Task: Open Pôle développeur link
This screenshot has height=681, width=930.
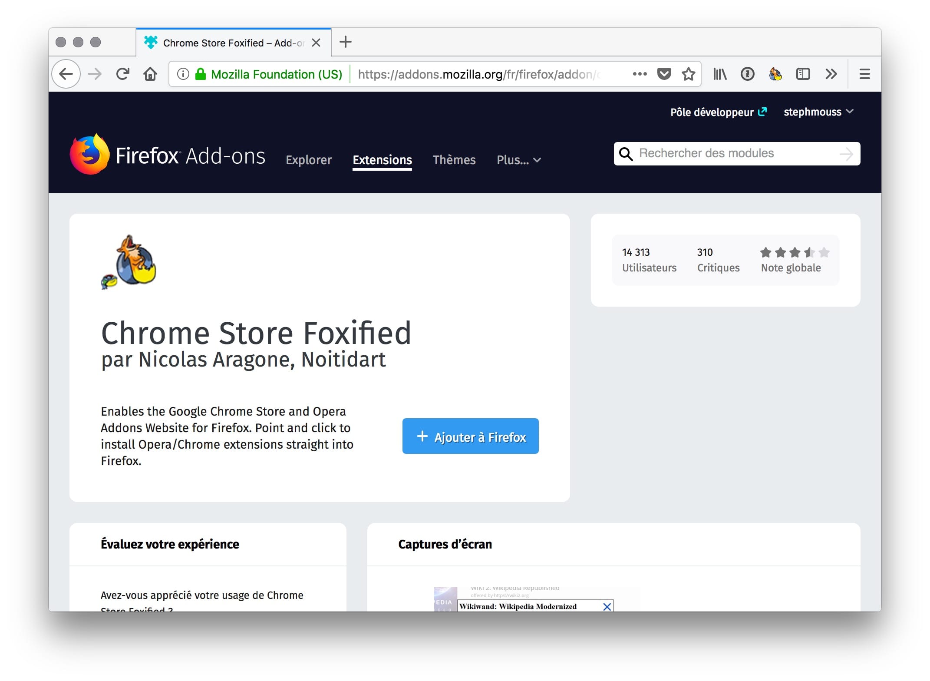Action: click(x=719, y=112)
